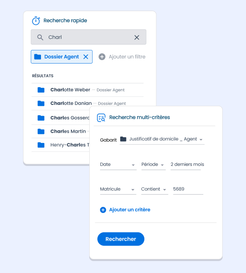Screen dimensions: 246x273
Task: Open Charlotte Weber result
Action: coord(88,90)
